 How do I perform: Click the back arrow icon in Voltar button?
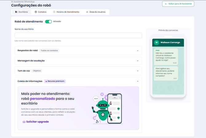coord(166,4)
